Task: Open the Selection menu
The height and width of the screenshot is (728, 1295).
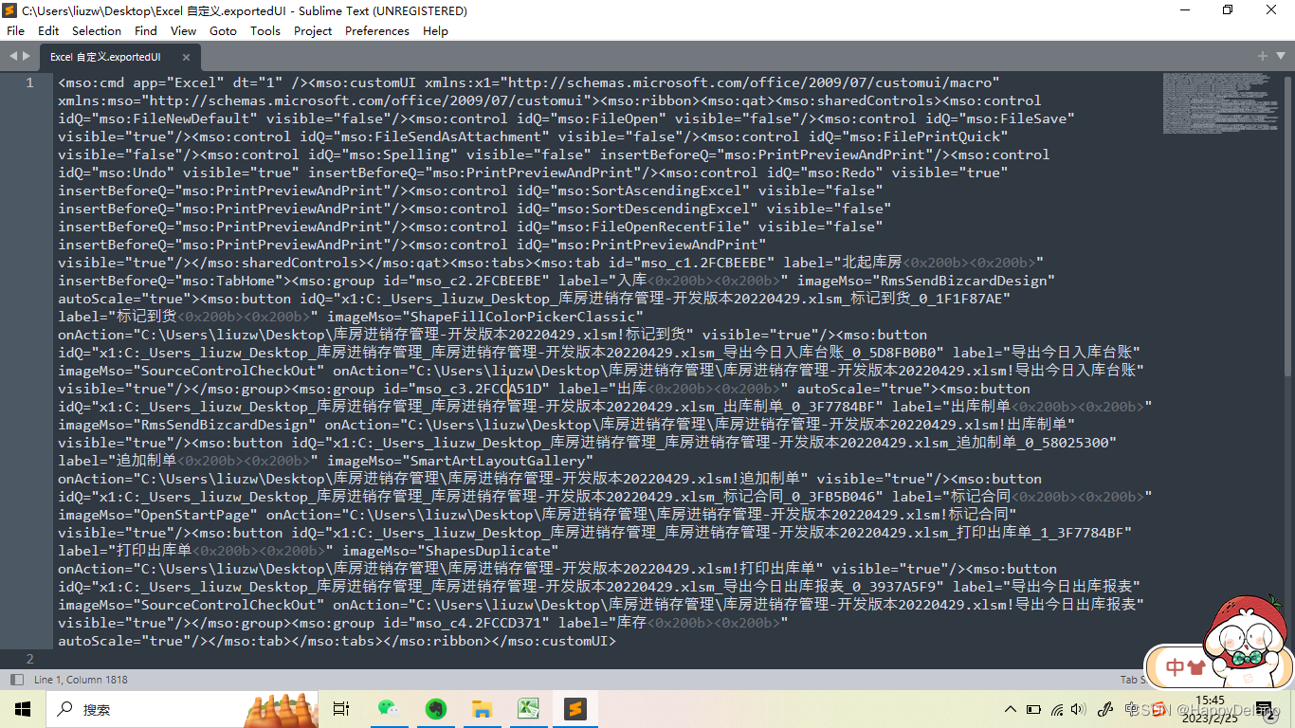Action: 97,30
